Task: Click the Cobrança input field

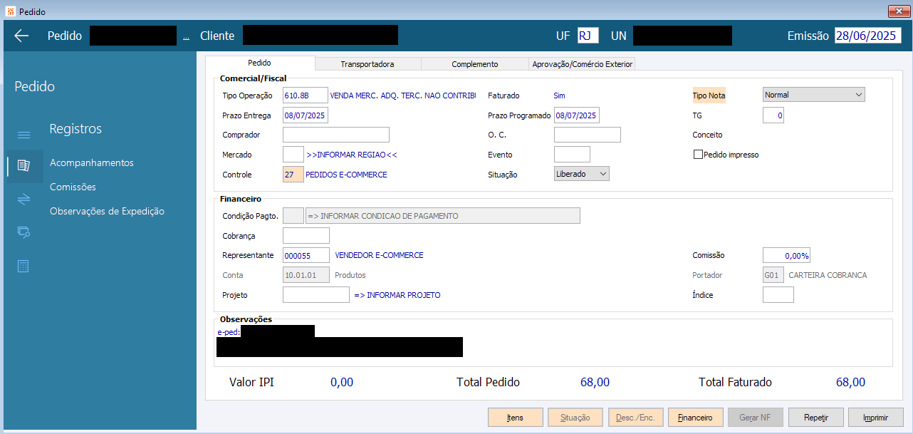Action: click(x=306, y=235)
